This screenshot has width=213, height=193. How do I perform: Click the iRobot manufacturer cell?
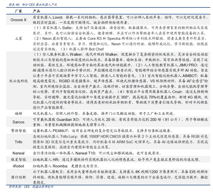point(18,166)
